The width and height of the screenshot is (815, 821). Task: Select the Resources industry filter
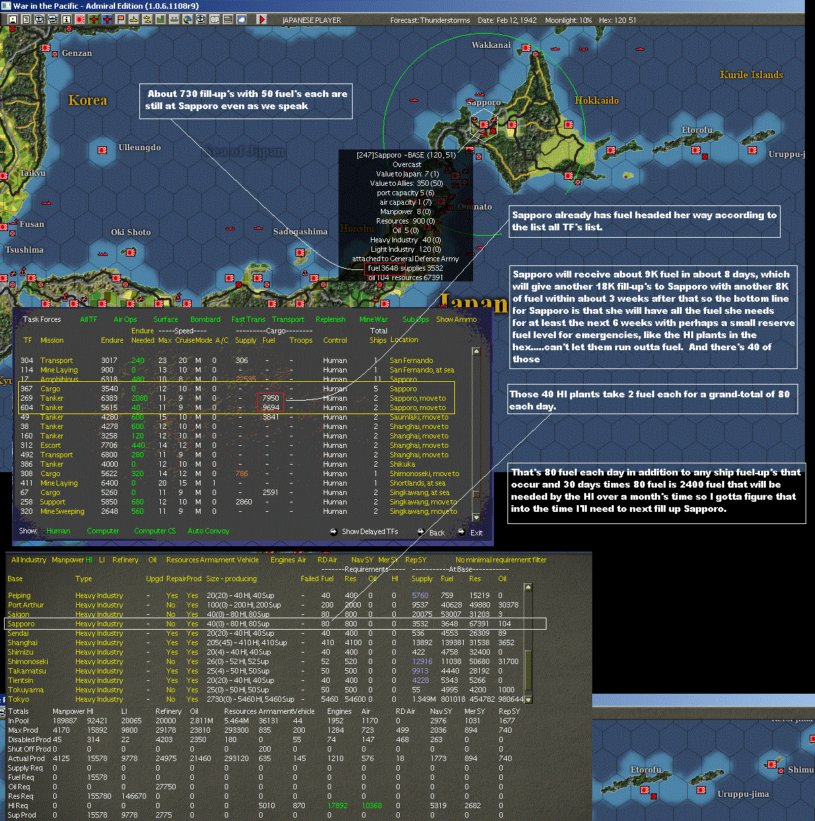(182, 560)
